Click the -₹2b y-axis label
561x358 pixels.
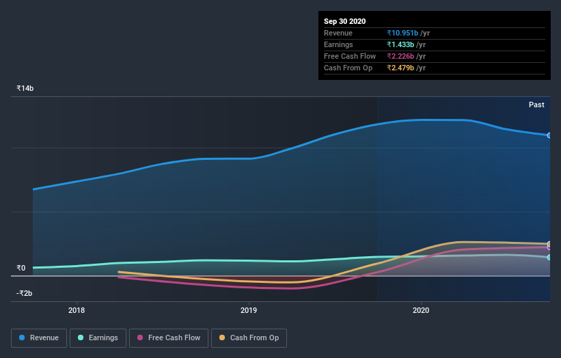pos(25,293)
